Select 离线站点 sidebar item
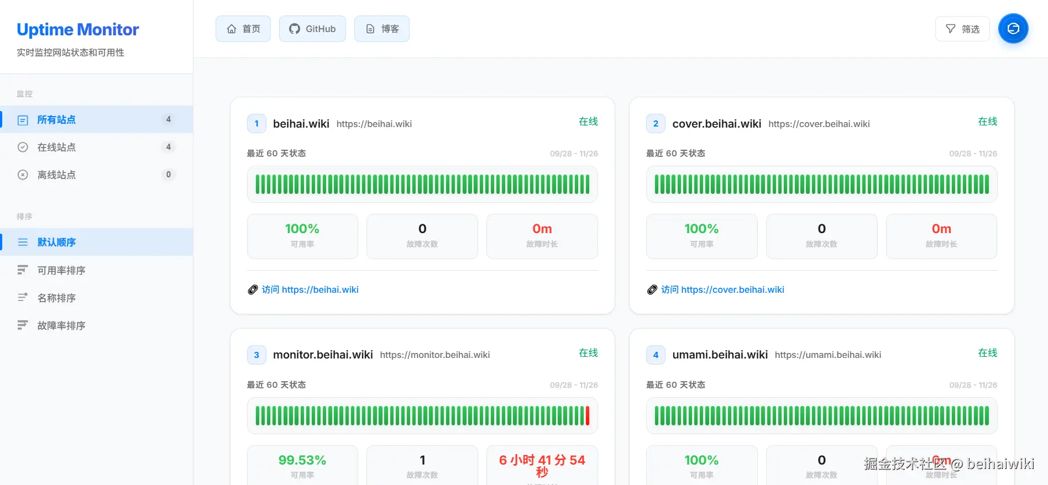This screenshot has height=485, width=1048. 97,175
